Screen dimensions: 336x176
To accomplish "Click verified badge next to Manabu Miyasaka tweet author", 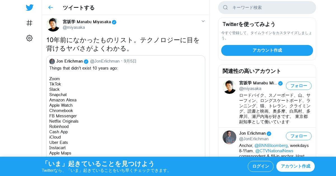I will (114, 22).
